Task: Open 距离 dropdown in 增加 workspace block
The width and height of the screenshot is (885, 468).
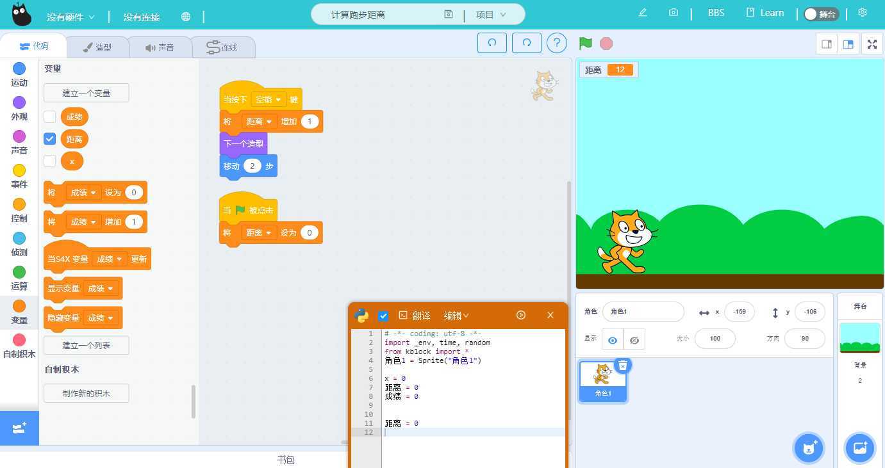Action: [x=260, y=122]
